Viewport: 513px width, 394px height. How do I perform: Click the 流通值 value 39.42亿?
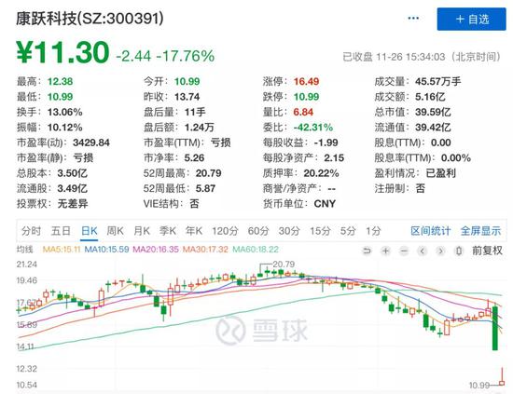pos(433,128)
